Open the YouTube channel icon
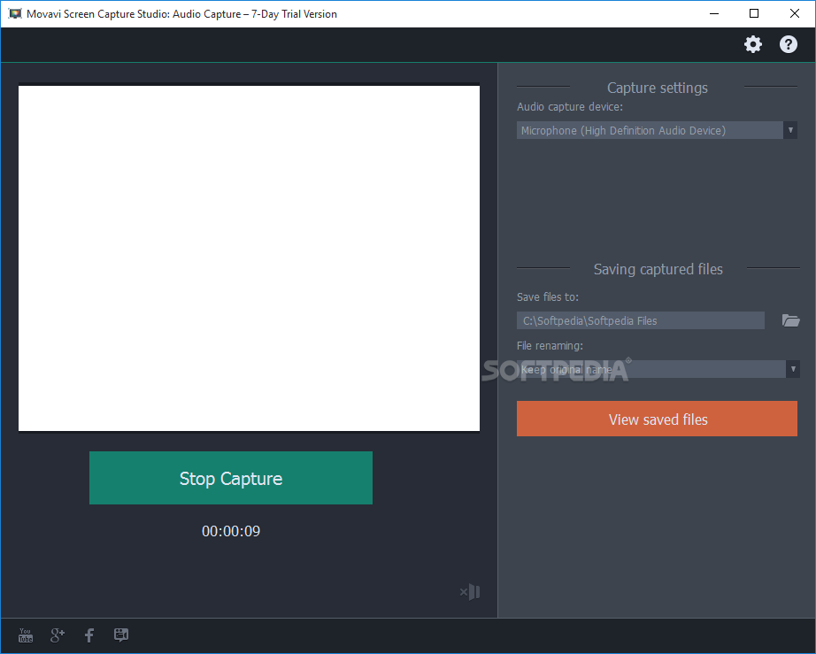This screenshot has height=654, width=816. (x=26, y=635)
